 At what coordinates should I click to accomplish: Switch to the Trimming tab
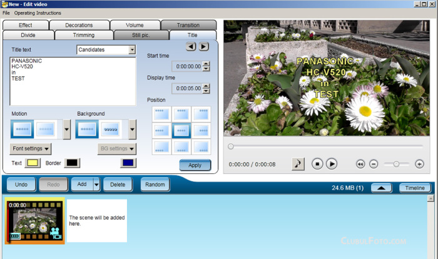click(x=84, y=35)
